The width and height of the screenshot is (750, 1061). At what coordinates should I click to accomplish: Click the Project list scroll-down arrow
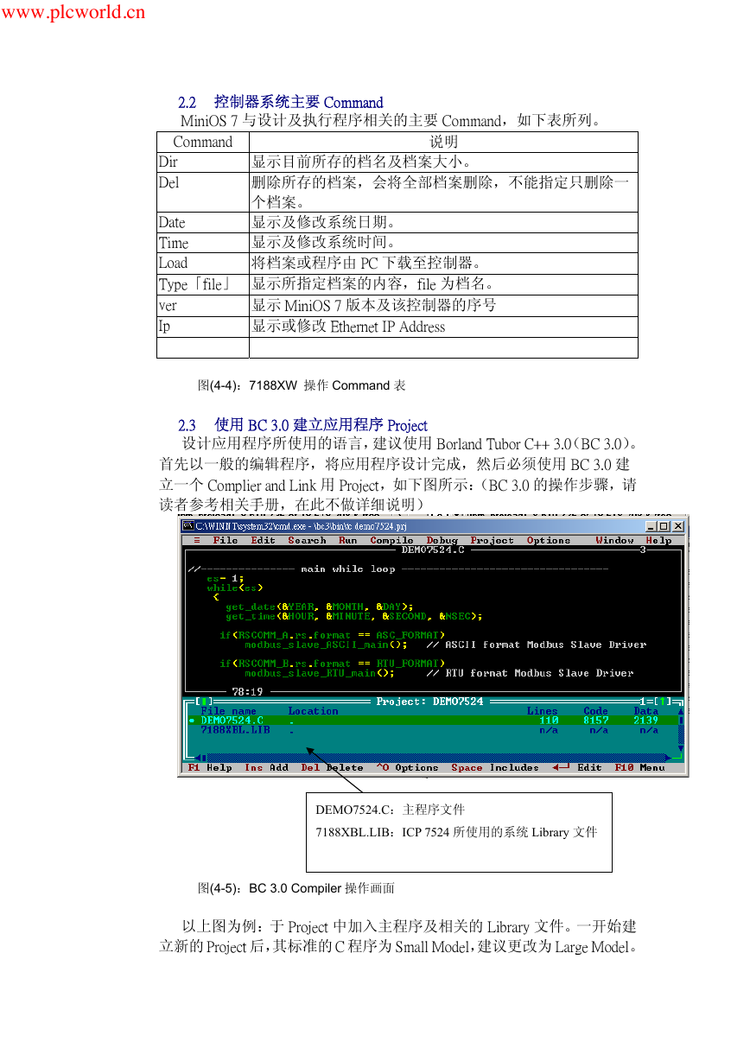click(x=680, y=748)
